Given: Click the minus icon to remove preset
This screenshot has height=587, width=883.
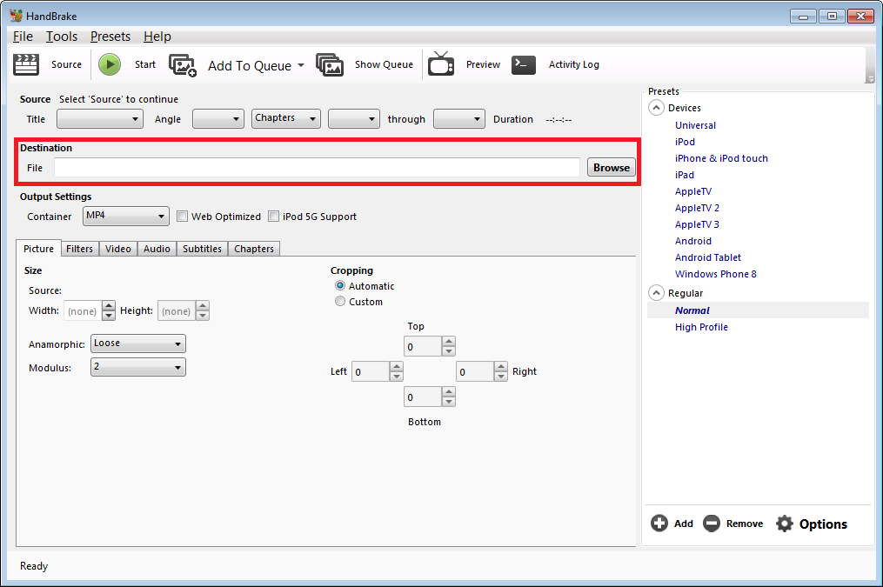Looking at the screenshot, I should 712,524.
